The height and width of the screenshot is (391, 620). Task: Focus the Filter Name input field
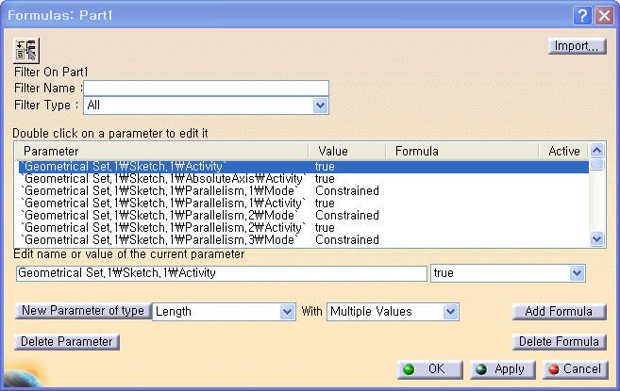[206, 88]
